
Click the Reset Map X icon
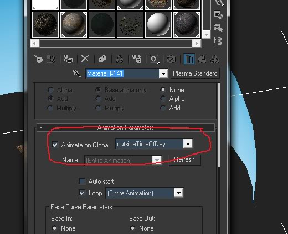[x=85, y=59]
